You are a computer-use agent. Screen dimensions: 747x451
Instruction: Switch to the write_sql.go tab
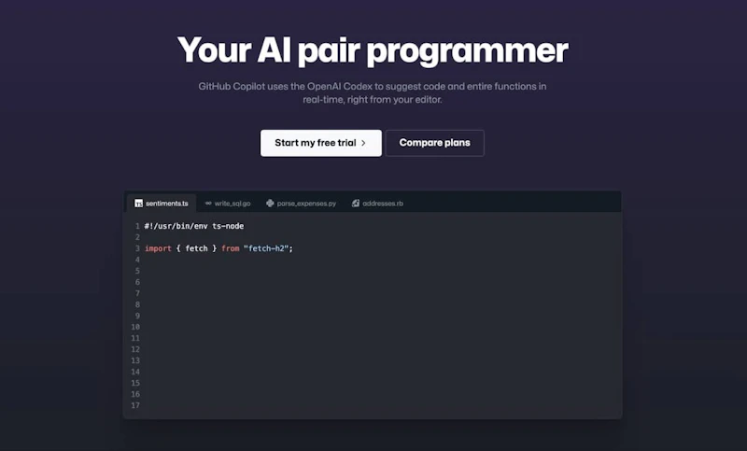pyautogui.click(x=228, y=204)
